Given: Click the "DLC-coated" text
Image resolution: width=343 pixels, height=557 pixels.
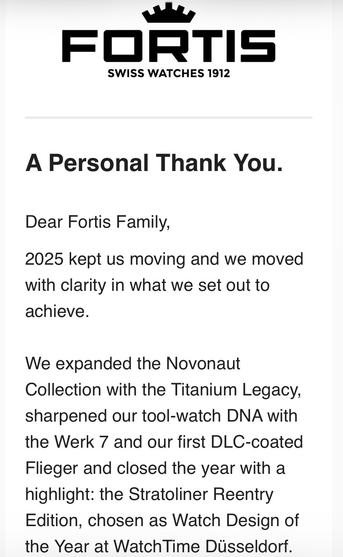Looking at the screenshot, I should [257, 442].
